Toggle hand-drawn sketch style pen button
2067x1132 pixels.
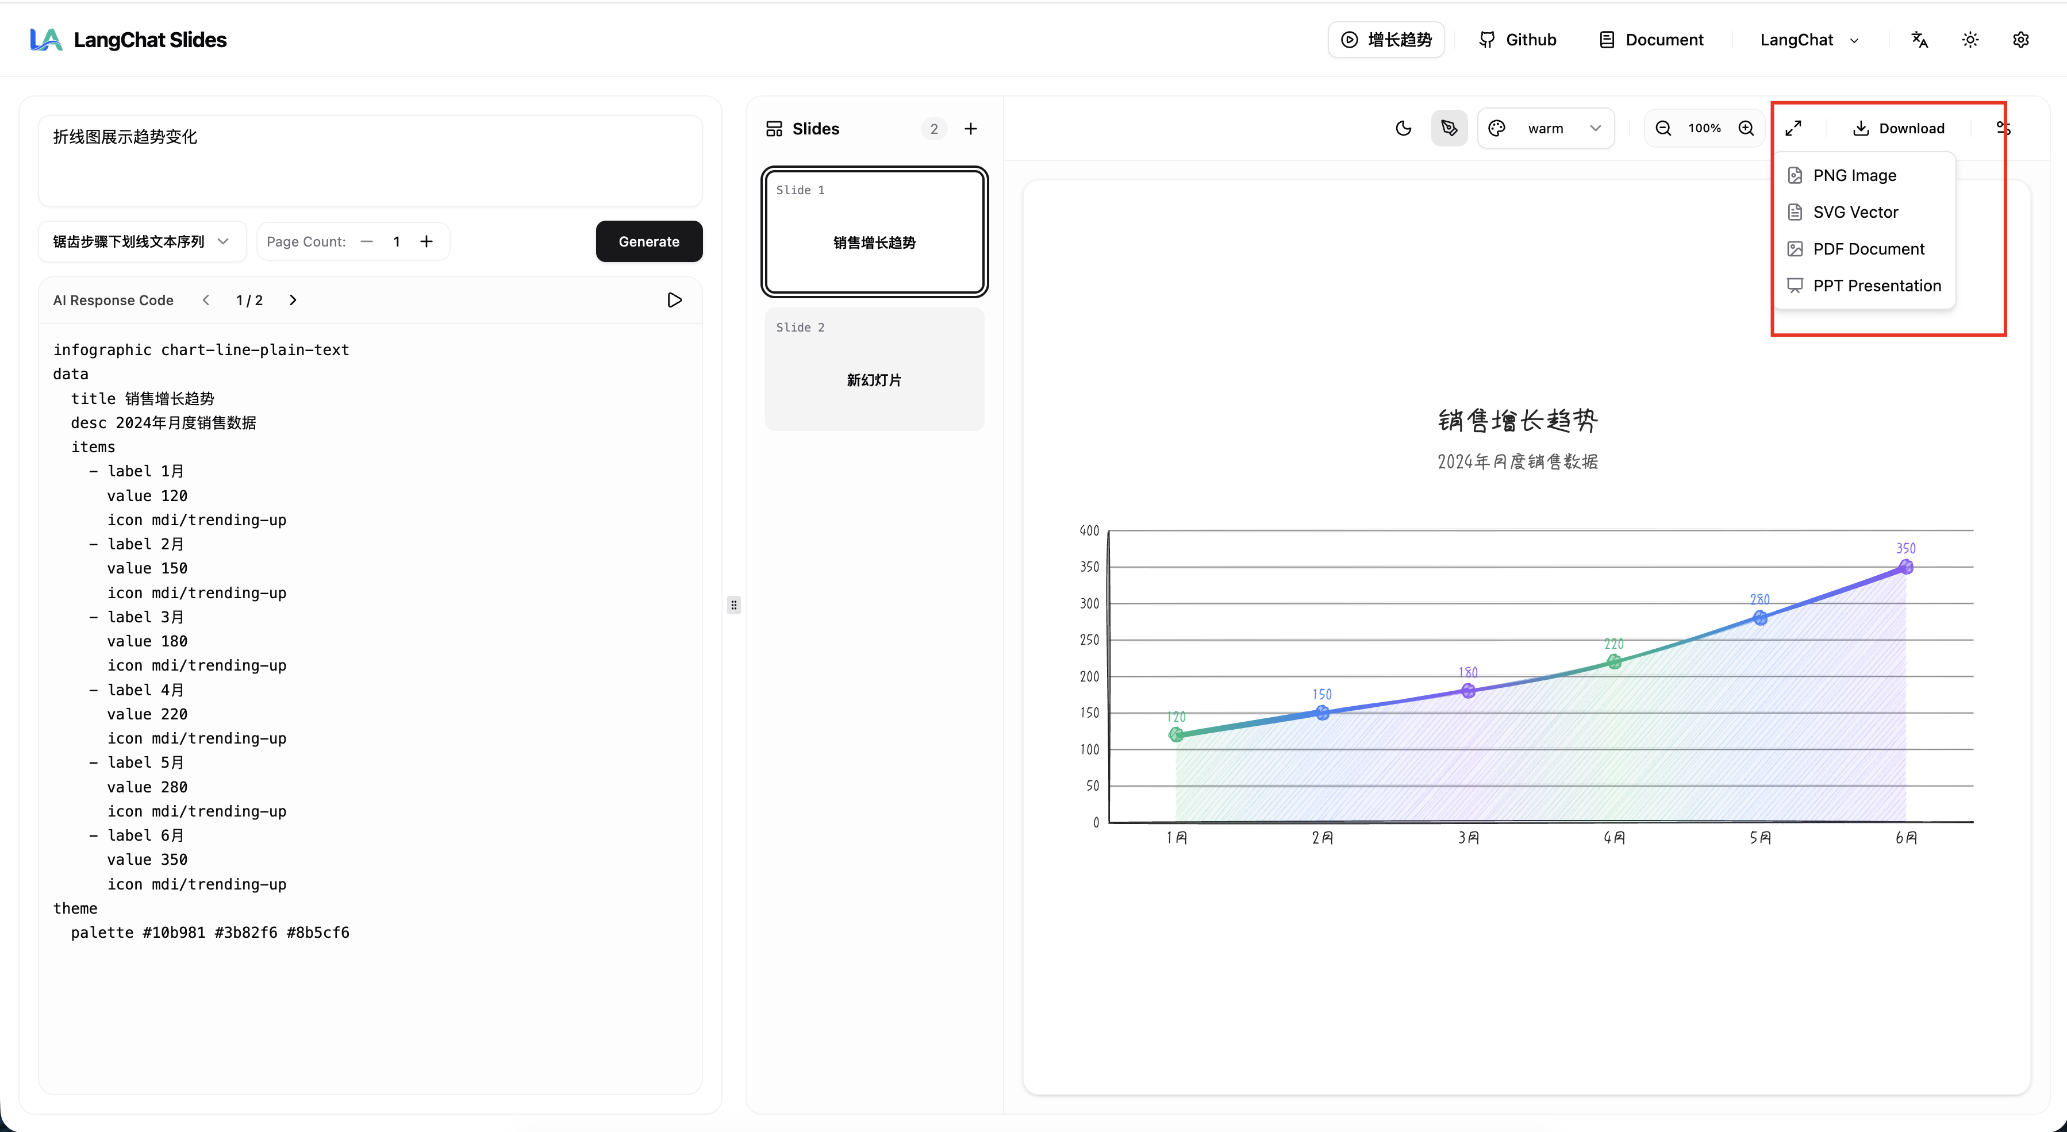click(1449, 128)
